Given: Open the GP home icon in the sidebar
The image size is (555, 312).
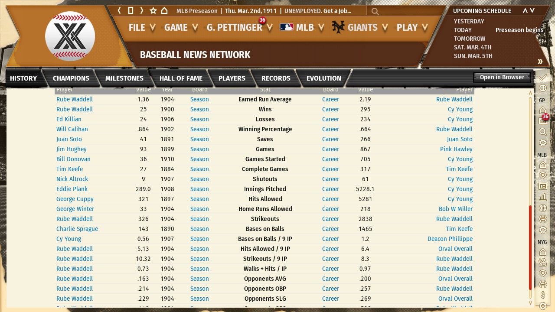Looking at the screenshot, I should 542,110.
